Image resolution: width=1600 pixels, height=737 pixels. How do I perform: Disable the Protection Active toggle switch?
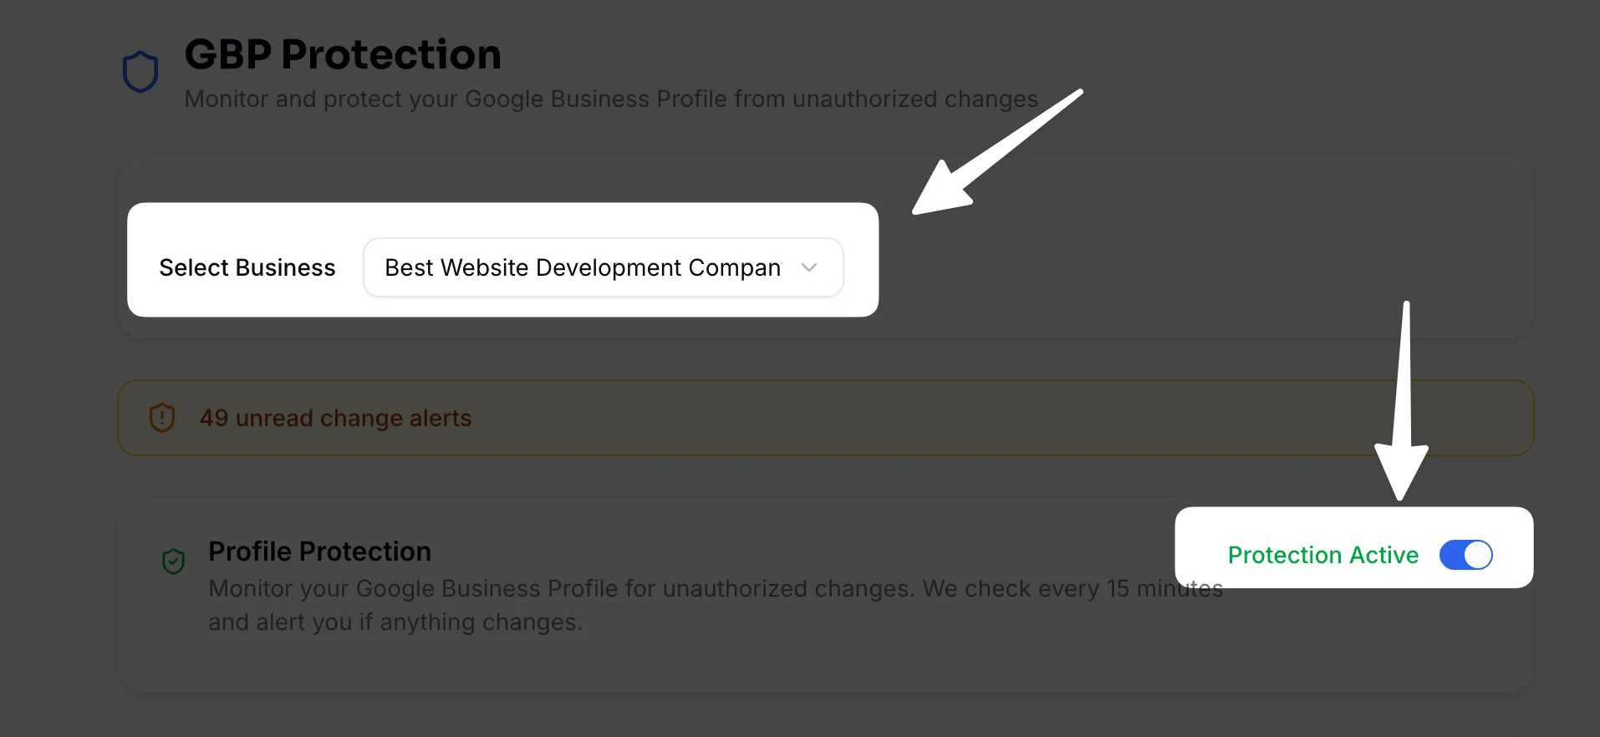1465,555
